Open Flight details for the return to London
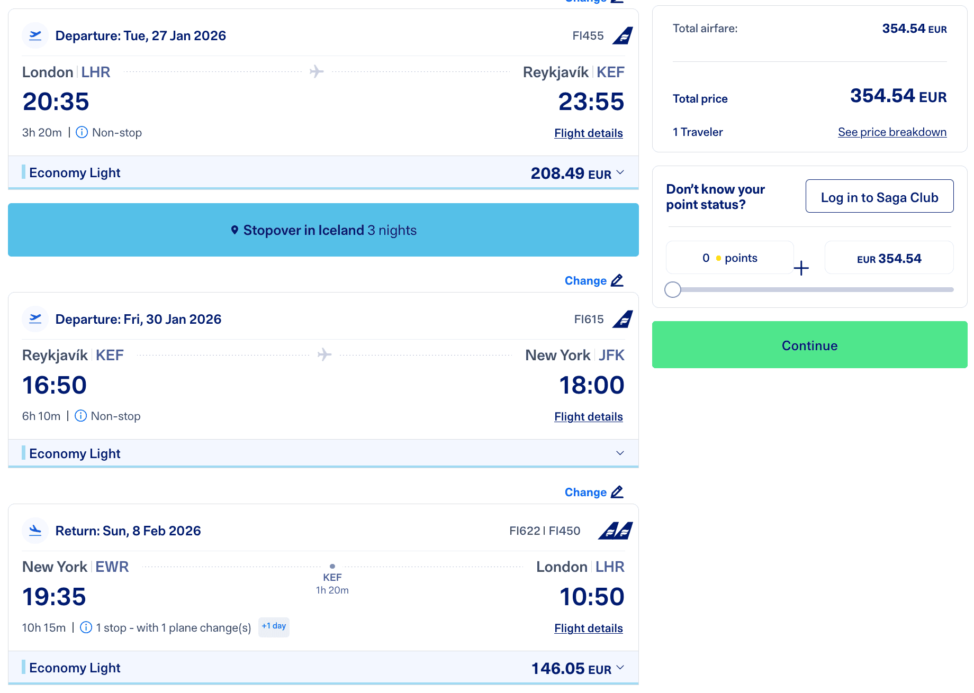The height and width of the screenshot is (693, 974). 588,628
